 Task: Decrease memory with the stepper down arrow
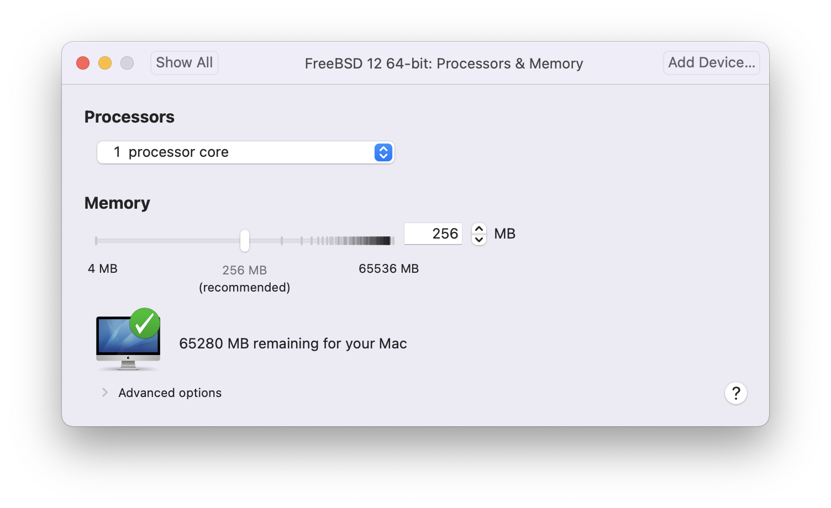pyautogui.click(x=479, y=239)
